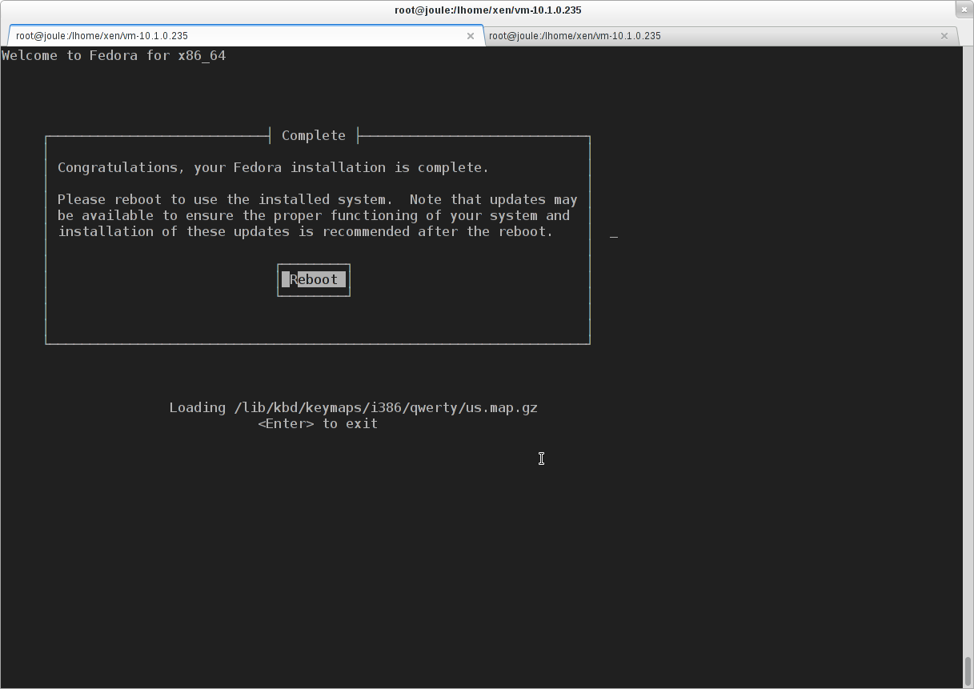
Task: Click the 'Complete' dialog title
Action: pyautogui.click(x=314, y=135)
